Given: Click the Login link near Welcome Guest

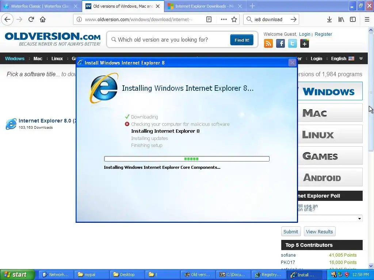Looking at the screenshot, I should click(x=305, y=34).
